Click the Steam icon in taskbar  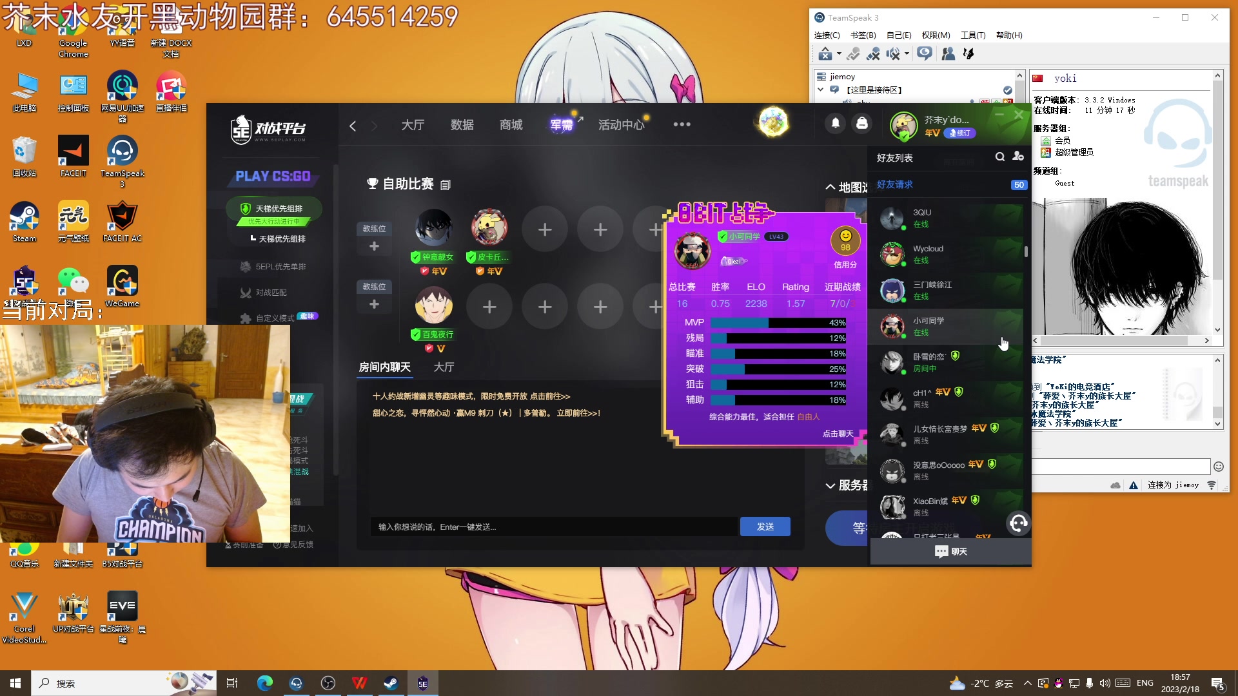click(x=391, y=683)
